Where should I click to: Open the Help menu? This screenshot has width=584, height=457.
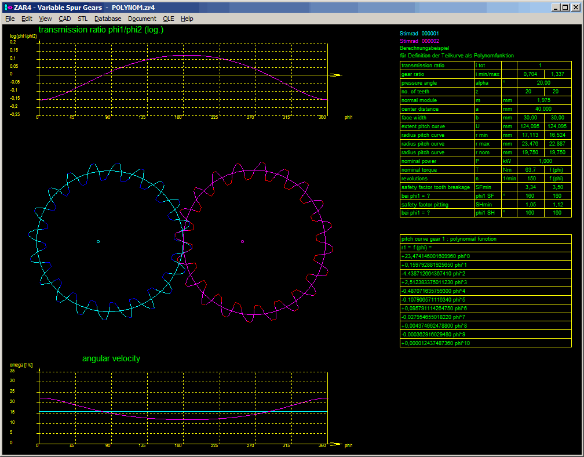point(187,19)
